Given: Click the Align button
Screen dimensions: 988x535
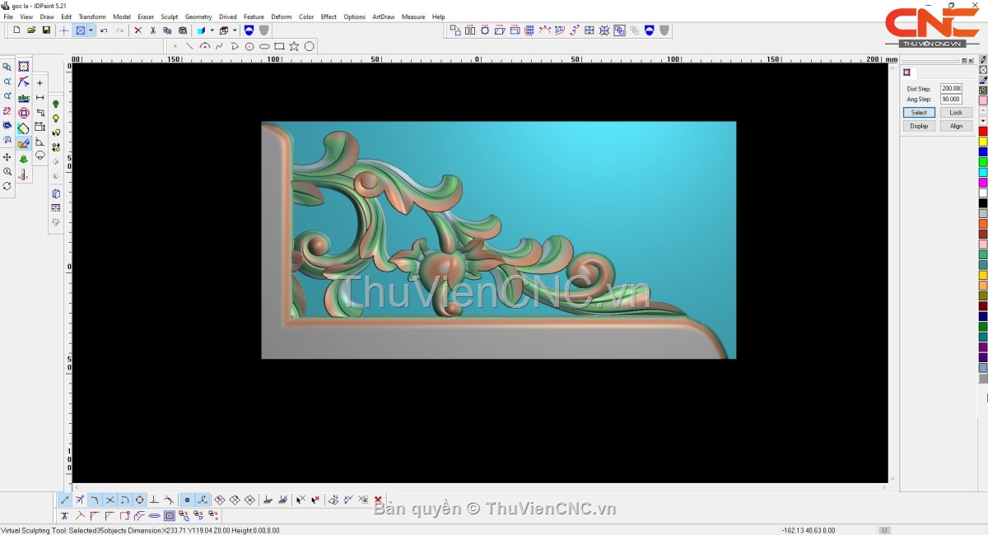Looking at the screenshot, I should [x=956, y=126].
